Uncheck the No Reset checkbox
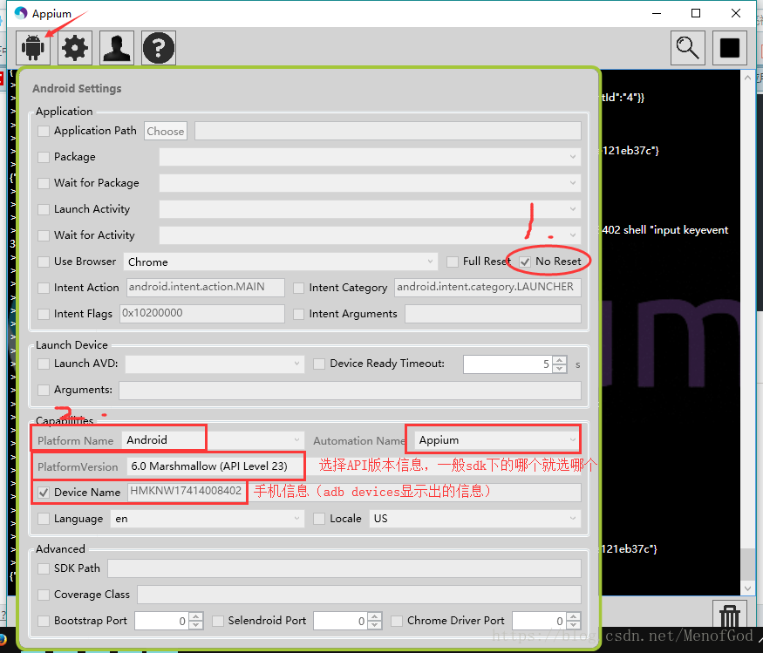Image resolution: width=763 pixels, height=653 pixels. [525, 262]
